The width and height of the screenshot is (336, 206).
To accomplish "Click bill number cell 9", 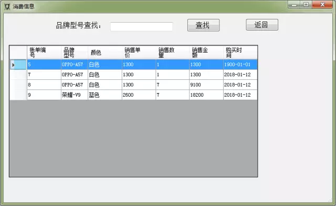I will (44, 95).
